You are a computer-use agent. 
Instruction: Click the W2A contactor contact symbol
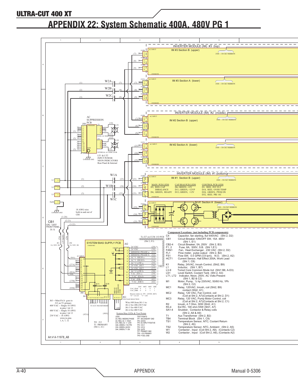point(114,84)
